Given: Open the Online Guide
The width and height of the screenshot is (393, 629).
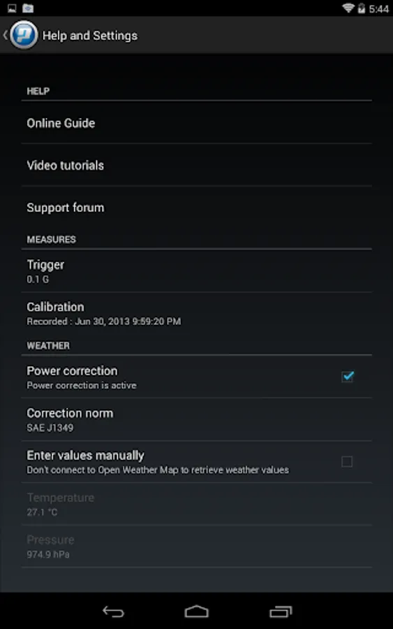Looking at the screenshot, I should 196,123.
